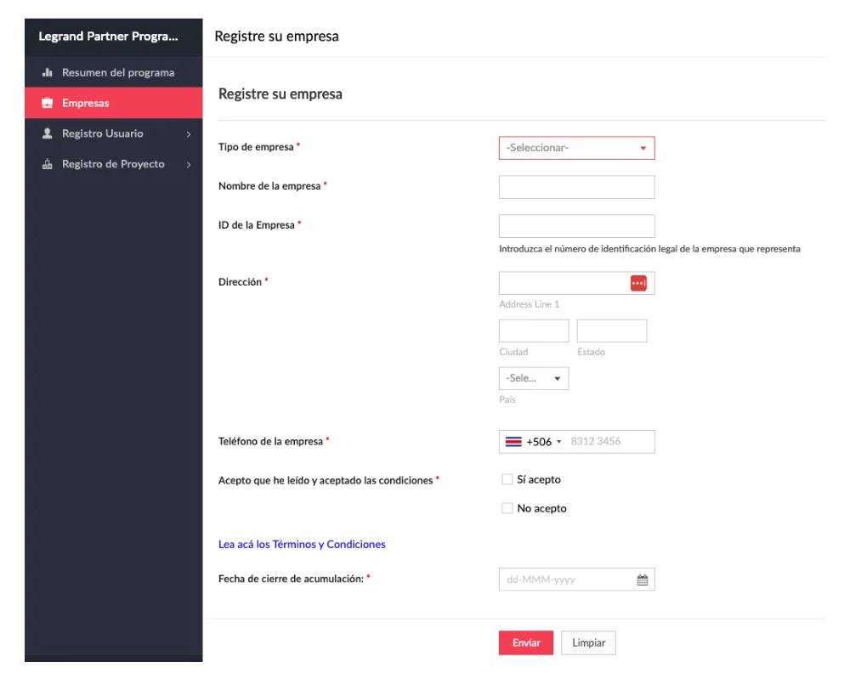Open the calendar icon in the date field
Image resolution: width=850 pixels, height=696 pixels.
[x=642, y=580]
